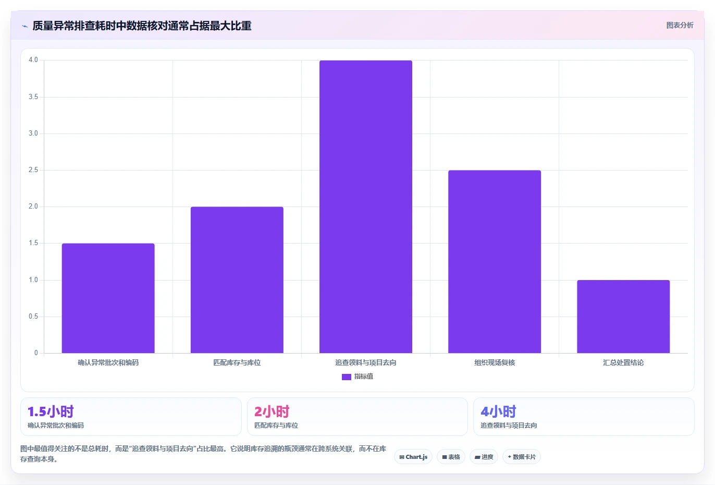The height and width of the screenshot is (485, 715).
Task: Click the 2小时 stat card value
Action: click(272, 411)
